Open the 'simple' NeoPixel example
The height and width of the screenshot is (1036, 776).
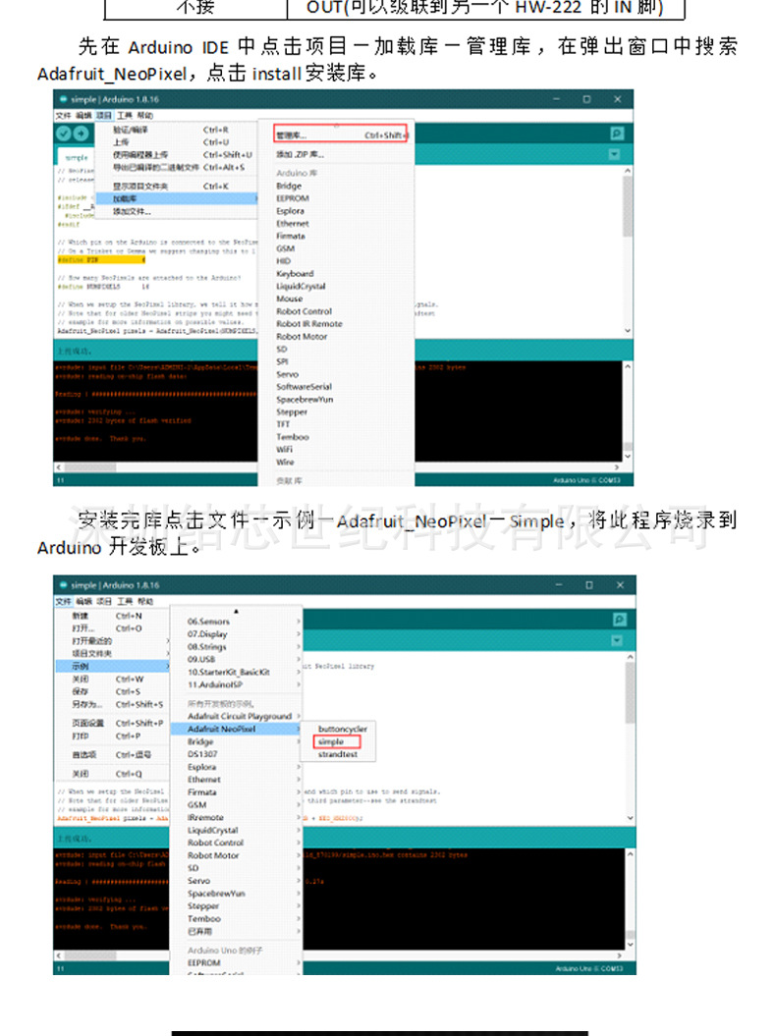(x=337, y=741)
